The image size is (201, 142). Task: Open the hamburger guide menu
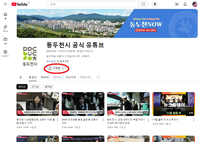[5, 4]
